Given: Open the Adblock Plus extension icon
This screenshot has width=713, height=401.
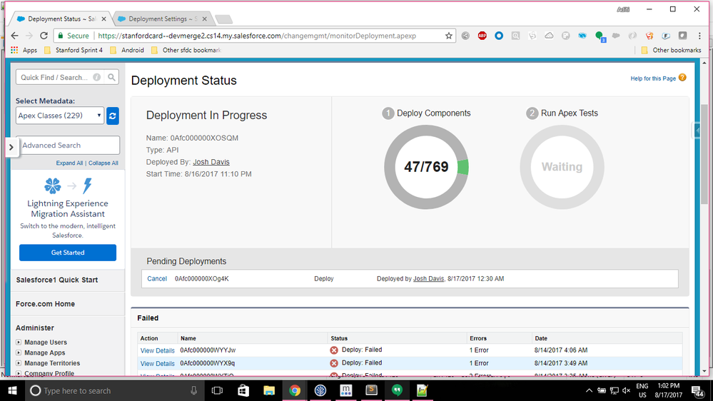Looking at the screenshot, I should [482, 36].
